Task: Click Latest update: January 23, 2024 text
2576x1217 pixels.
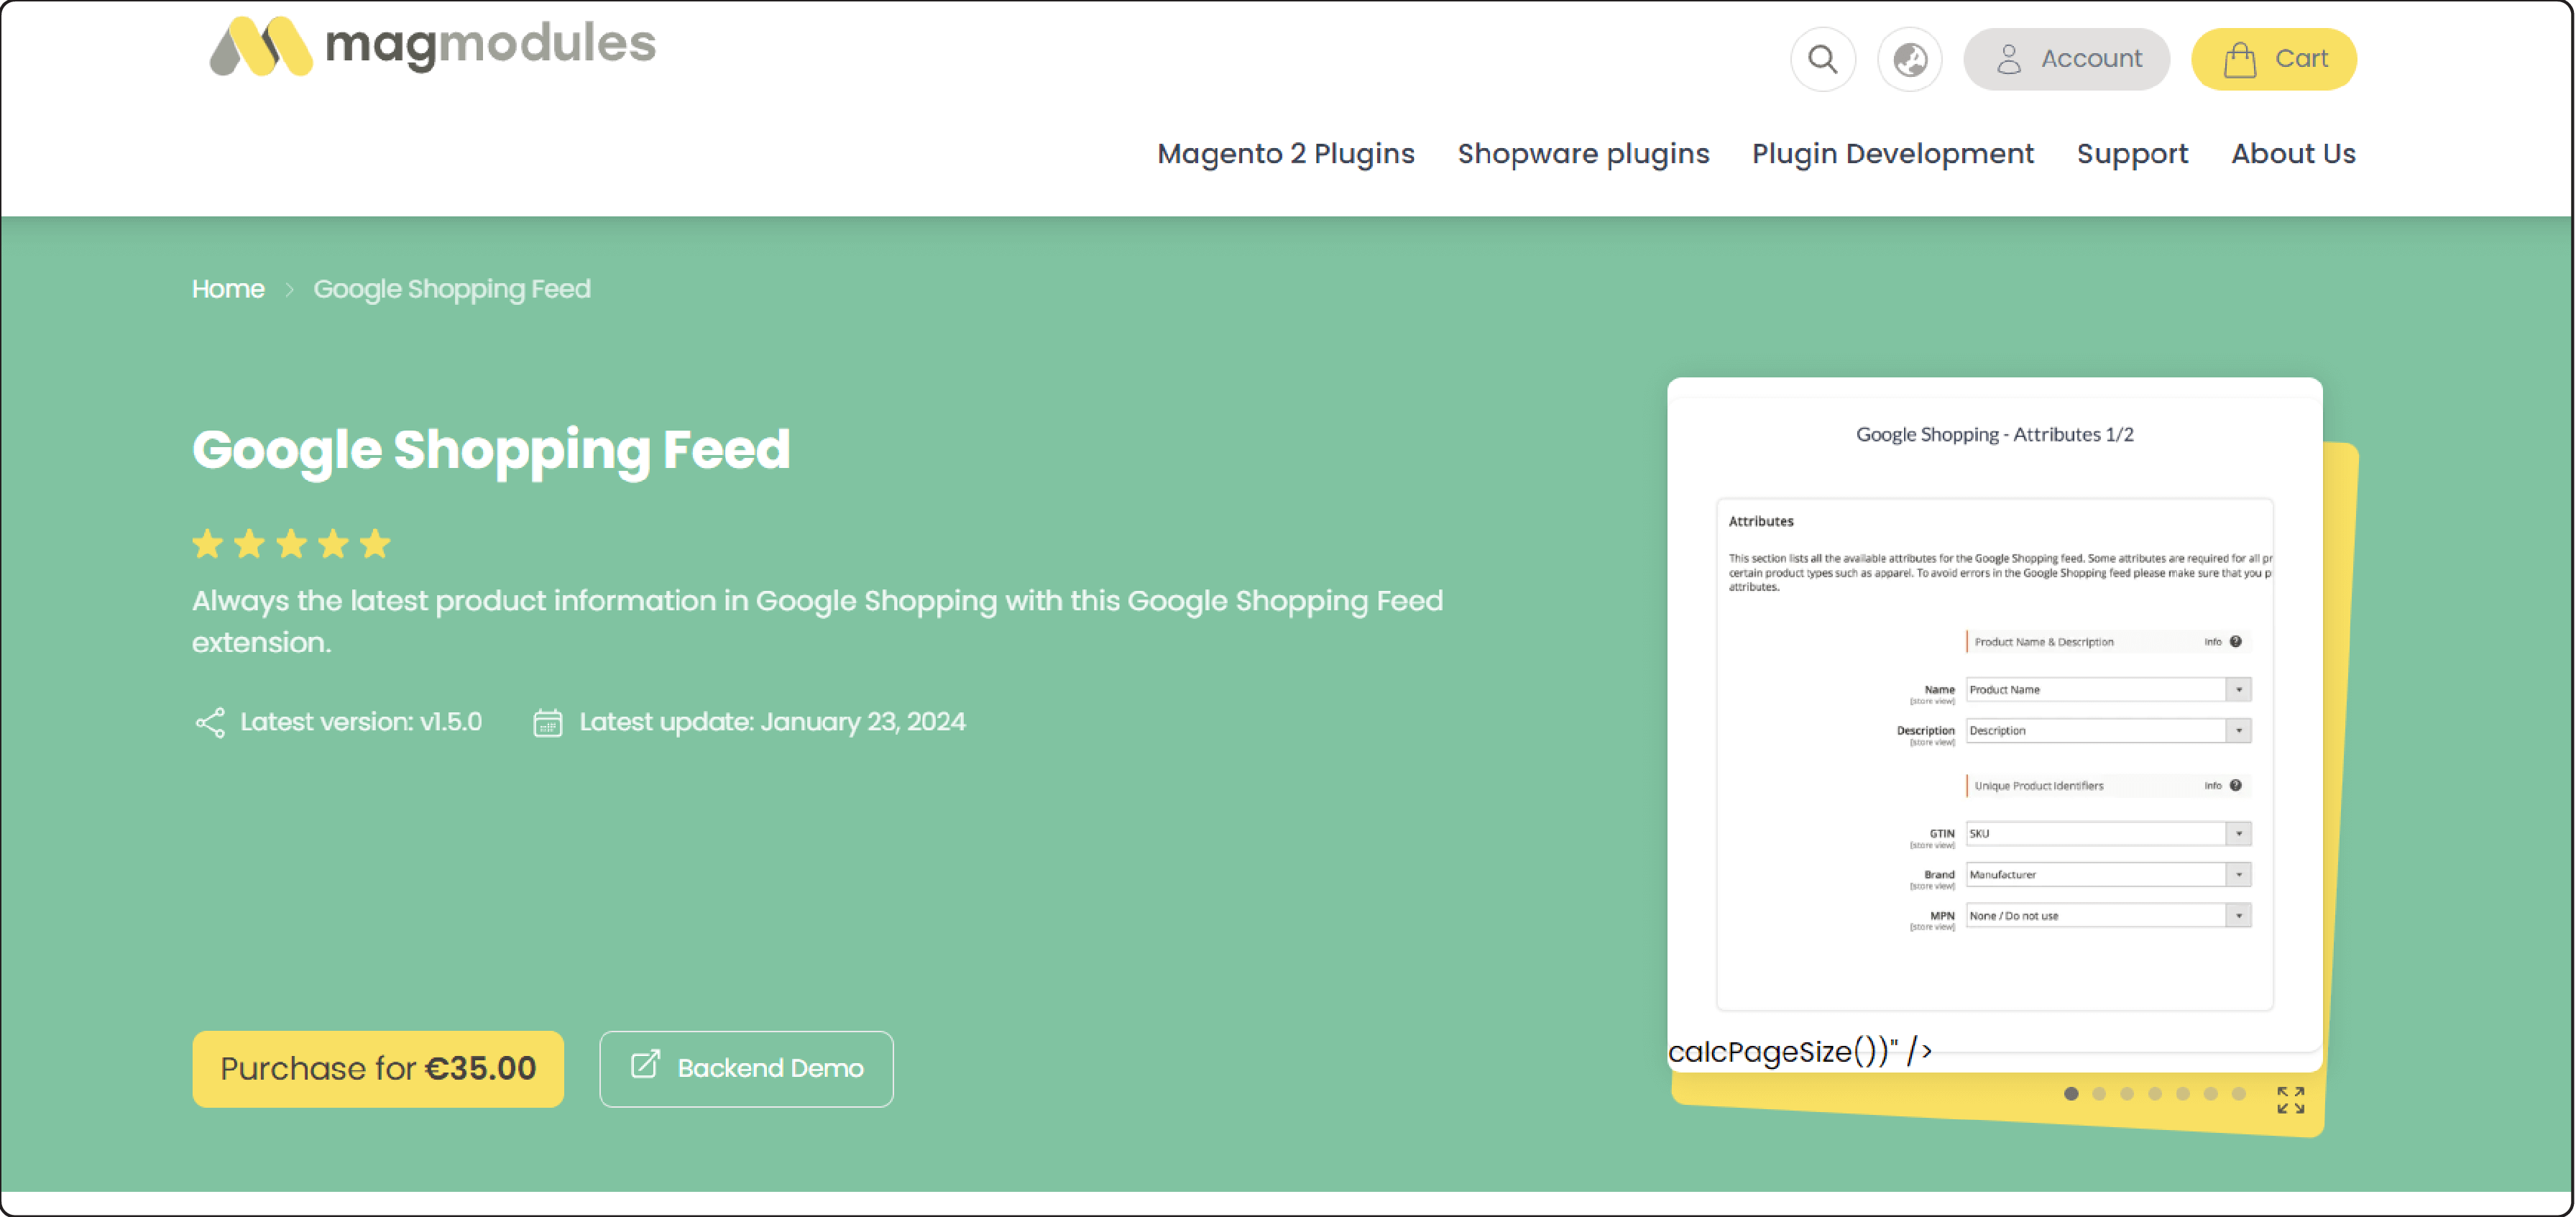Action: click(x=772, y=722)
